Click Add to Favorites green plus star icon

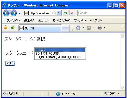pos(12,27)
